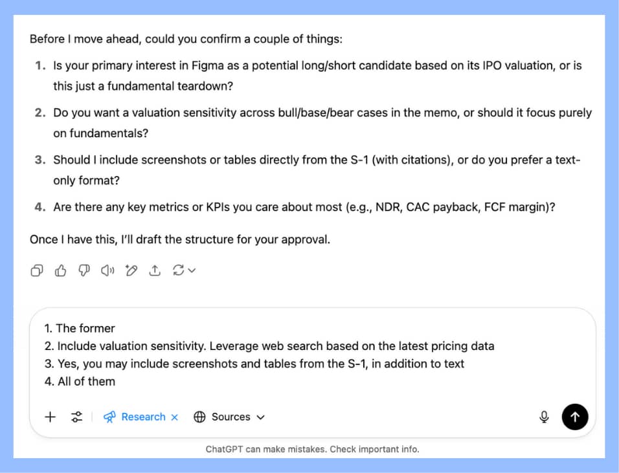Image resolution: width=619 pixels, height=473 pixels.
Task: Click the globe icon beside Sources
Action: coord(200,417)
